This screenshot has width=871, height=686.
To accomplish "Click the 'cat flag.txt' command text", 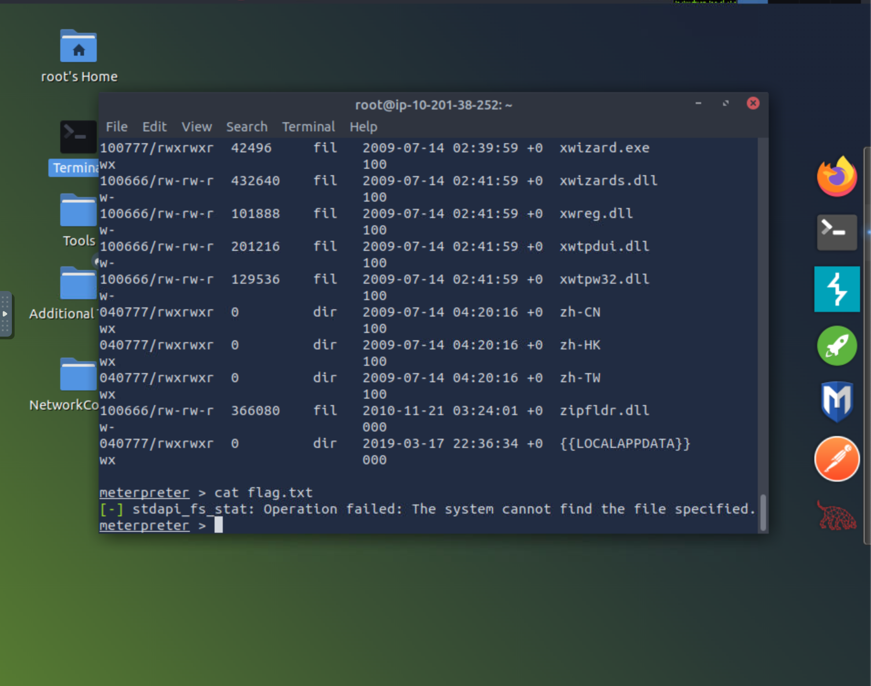I will (263, 493).
